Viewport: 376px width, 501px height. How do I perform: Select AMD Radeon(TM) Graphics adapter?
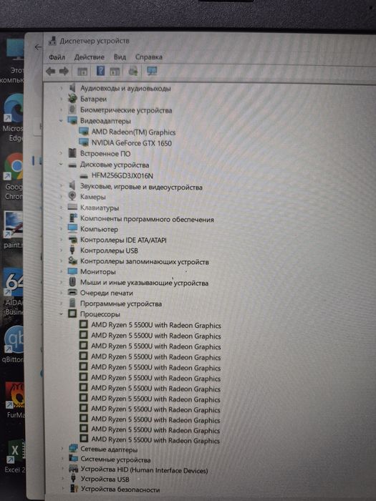point(133,132)
